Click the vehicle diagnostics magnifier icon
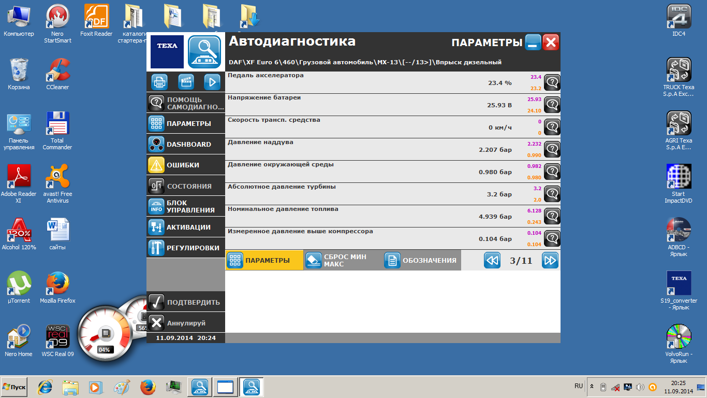This screenshot has width=707, height=398. 204,52
